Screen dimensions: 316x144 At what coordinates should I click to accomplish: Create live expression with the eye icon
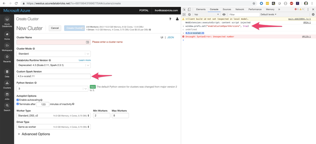pos(224,14)
